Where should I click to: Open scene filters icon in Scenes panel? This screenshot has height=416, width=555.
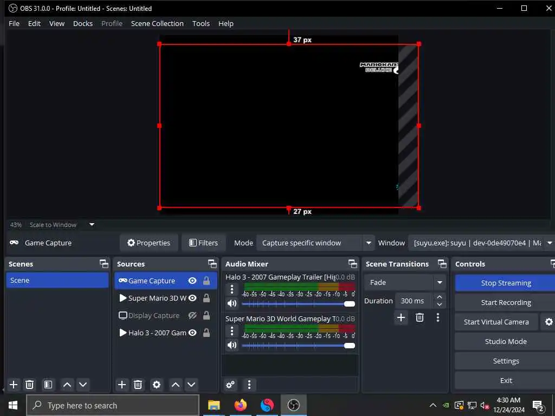tap(48, 385)
